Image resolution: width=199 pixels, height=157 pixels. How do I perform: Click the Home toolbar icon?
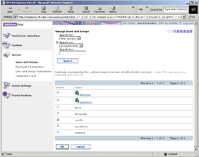coord(71,9)
